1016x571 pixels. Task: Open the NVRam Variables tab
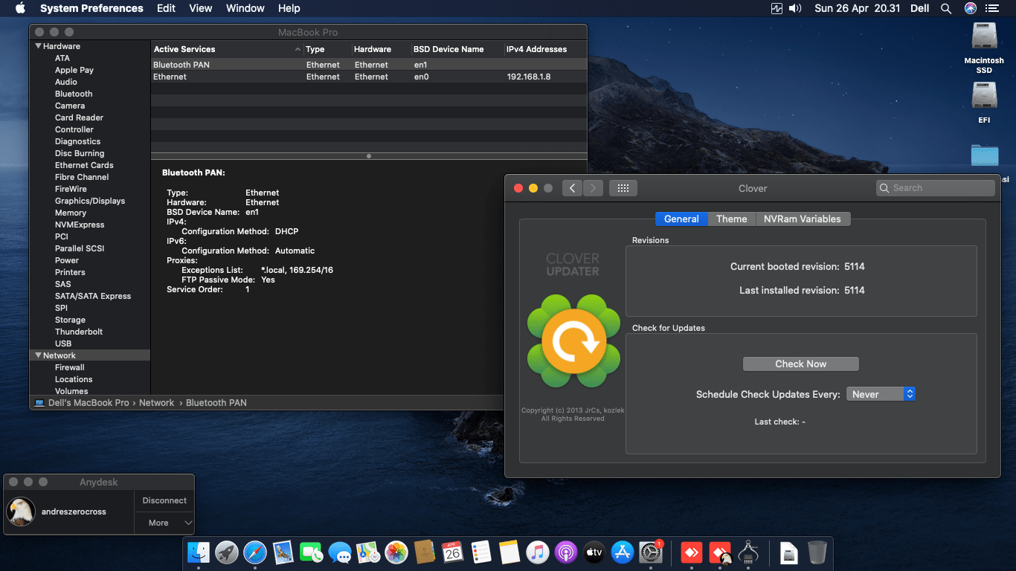coord(802,219)
